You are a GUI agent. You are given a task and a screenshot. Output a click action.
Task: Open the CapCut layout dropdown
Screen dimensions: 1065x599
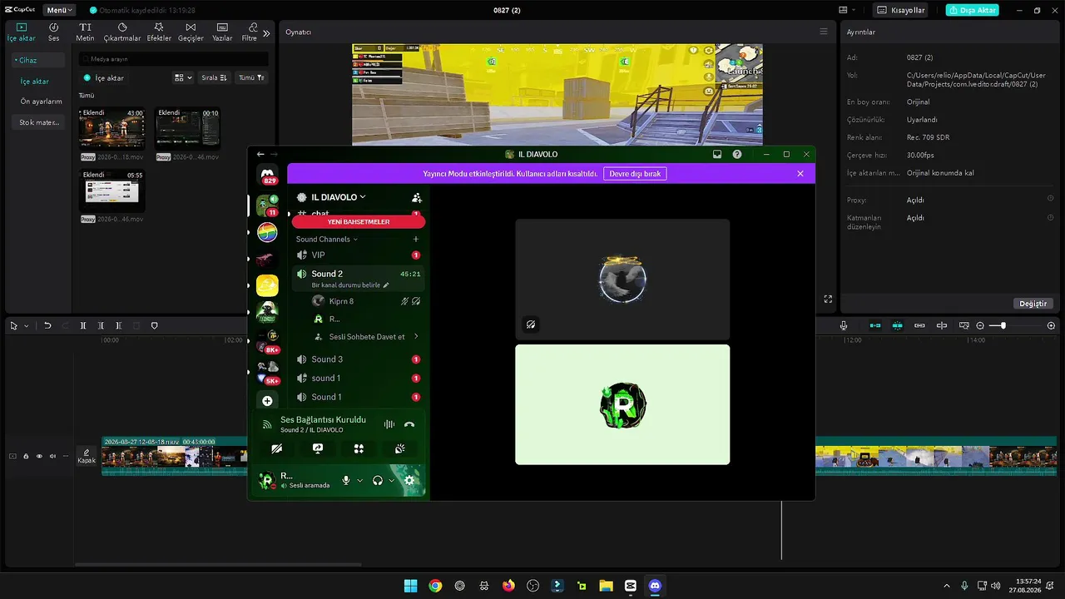847,10
